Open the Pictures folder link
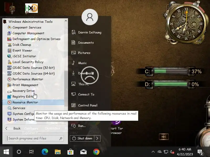Screen dimensions: 210x157 [81, 53]
